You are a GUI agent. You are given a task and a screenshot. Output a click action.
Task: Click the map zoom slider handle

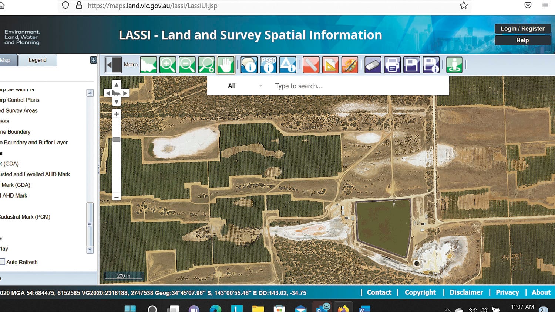(117, 140)
